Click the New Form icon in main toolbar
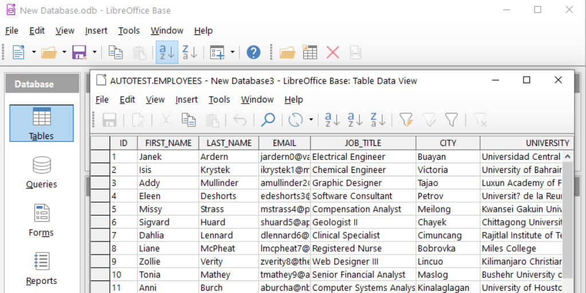586x293 pixels. click(x=217, y=52)
